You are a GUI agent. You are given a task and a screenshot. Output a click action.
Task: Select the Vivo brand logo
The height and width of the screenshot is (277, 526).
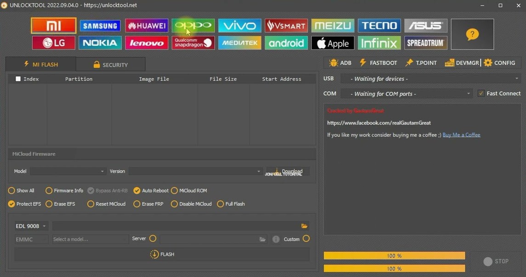click(x=240, y=25)
